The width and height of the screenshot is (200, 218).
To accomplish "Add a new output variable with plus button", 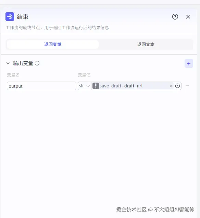I will coord(189,63).
